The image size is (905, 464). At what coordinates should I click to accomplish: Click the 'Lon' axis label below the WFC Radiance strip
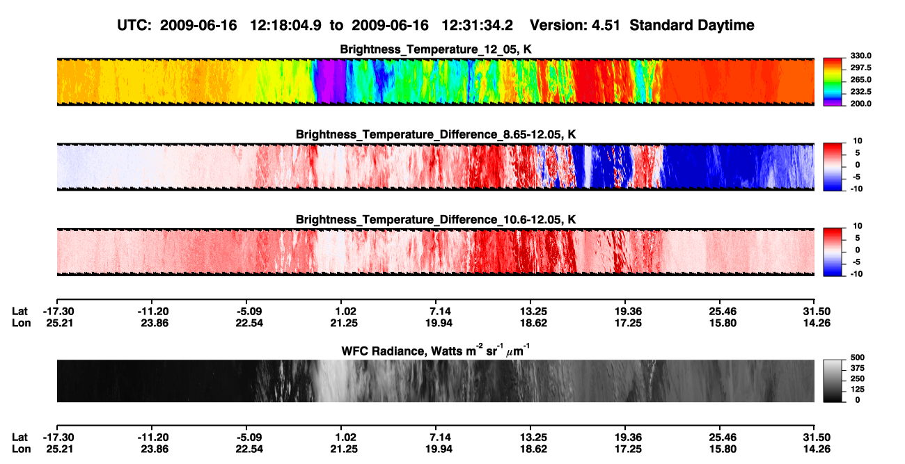(21, 449)
